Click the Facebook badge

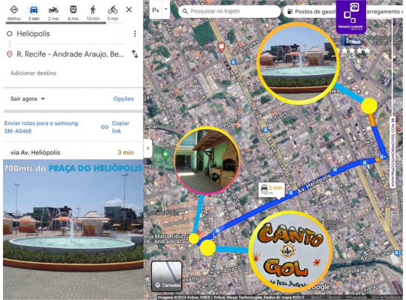point(352,42)
